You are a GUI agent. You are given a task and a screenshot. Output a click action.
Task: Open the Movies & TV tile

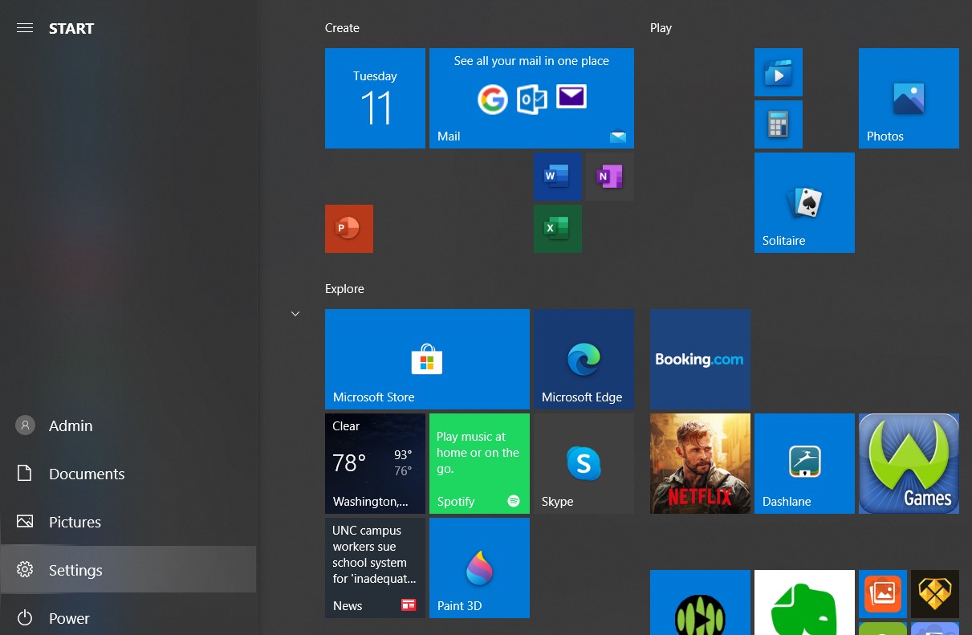click(778, 72)
